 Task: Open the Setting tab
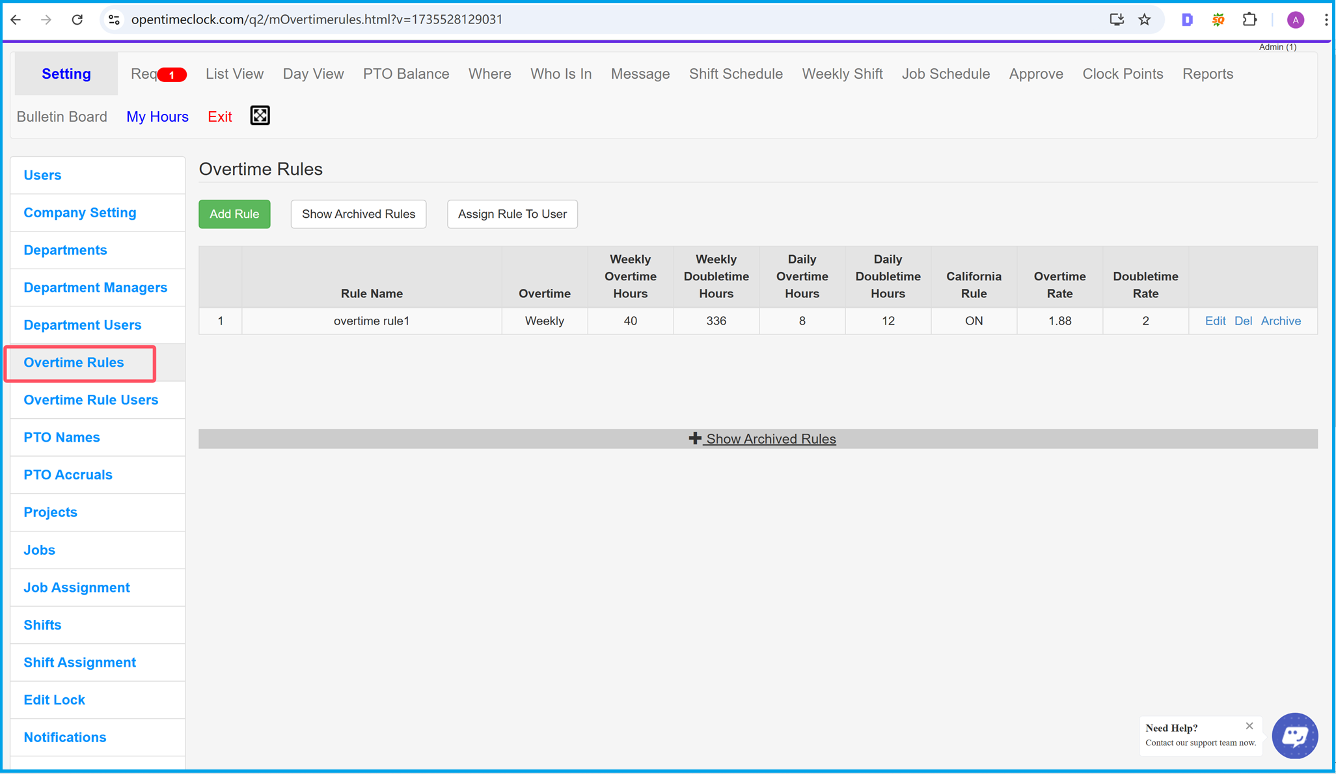66,73
